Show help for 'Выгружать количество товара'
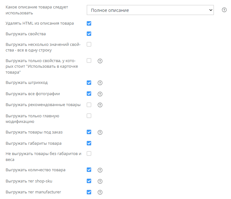This screenshot has width=231, height=199. [x=100, y=170]
